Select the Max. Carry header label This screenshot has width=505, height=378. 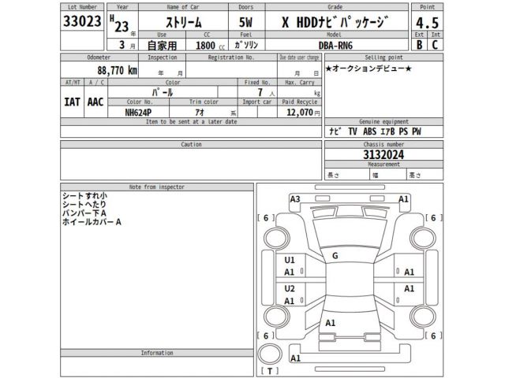(x=300, y=83)
